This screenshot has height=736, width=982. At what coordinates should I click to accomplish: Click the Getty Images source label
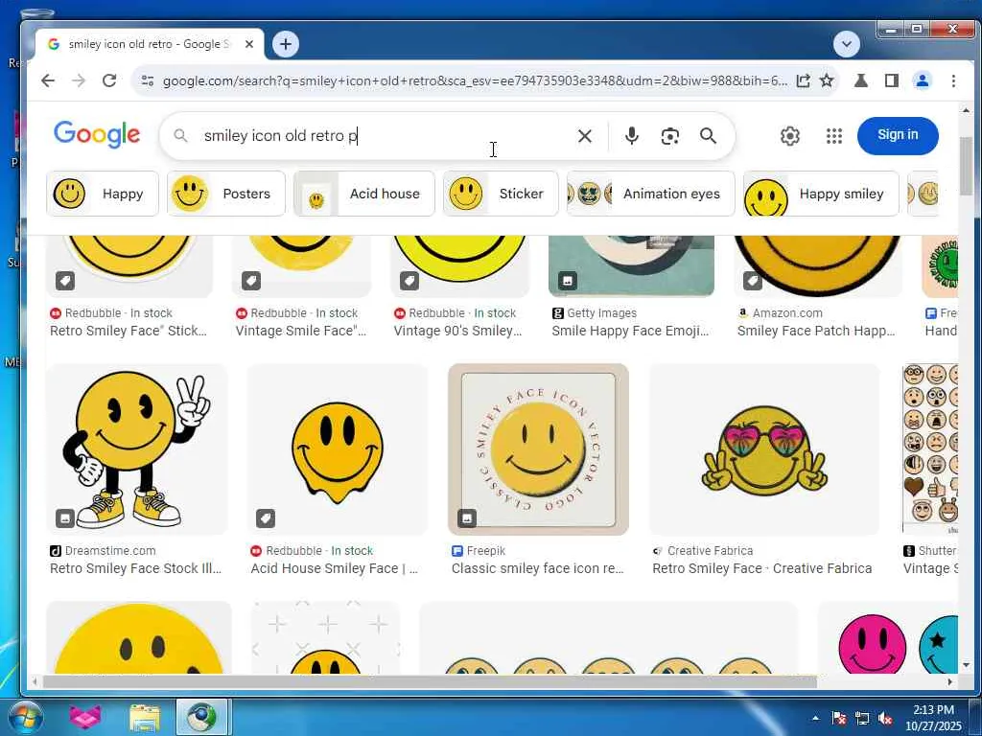602,313
